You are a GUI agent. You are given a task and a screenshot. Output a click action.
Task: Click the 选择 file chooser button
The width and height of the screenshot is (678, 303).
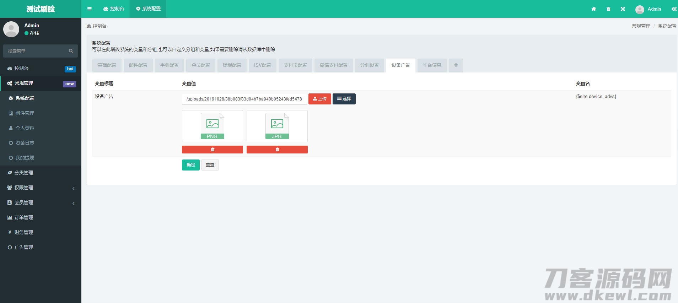(x=344, y=99)
